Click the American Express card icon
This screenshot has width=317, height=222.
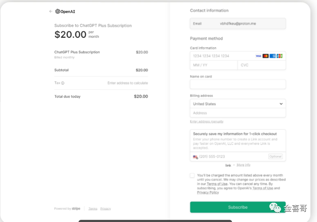[x=272, y=56]
